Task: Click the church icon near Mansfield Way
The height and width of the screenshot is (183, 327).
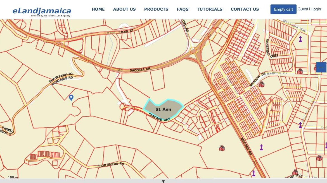Action: click(300, 39)
